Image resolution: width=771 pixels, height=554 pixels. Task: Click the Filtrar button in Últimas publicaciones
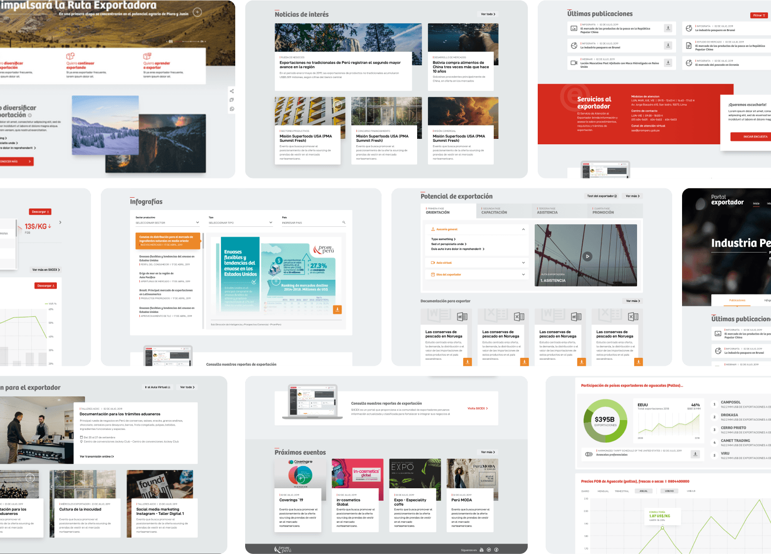[760, 15]
